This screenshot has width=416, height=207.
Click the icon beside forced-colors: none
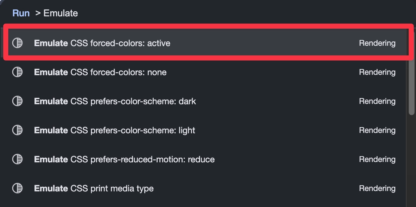(x=17, y=72)
